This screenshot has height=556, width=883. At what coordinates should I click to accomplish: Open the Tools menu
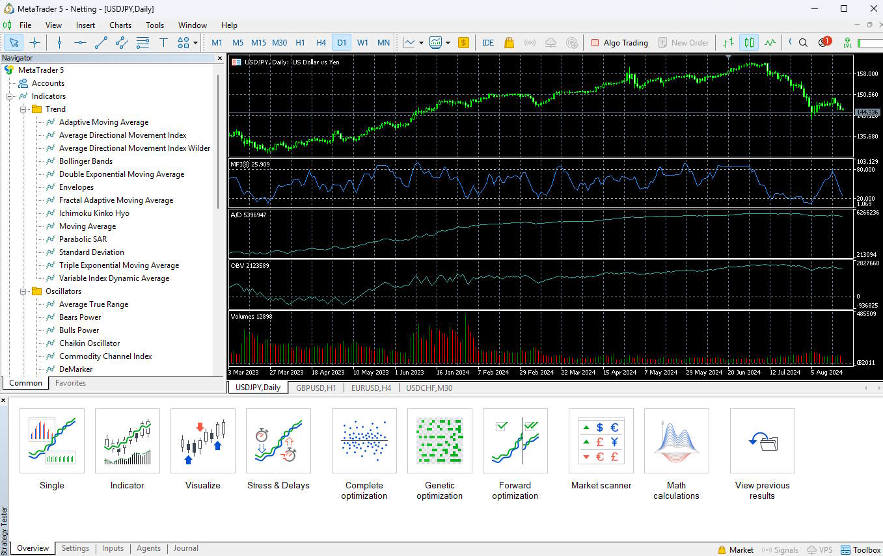click(x=155, y=25)
